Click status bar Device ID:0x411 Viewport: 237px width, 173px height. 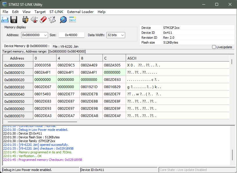pos(92,170)
